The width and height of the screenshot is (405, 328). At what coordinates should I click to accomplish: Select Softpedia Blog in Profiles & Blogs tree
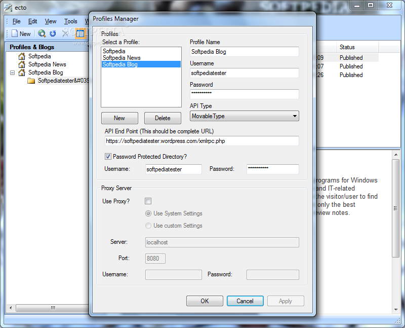[x=46, y=72]
